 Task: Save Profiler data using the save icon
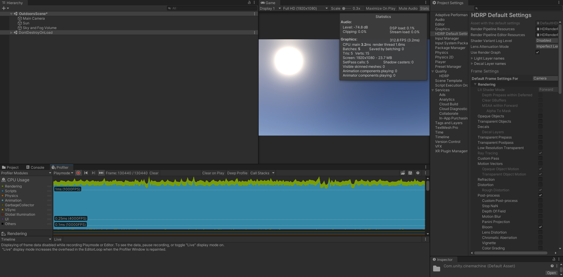[x=410, y=173]
